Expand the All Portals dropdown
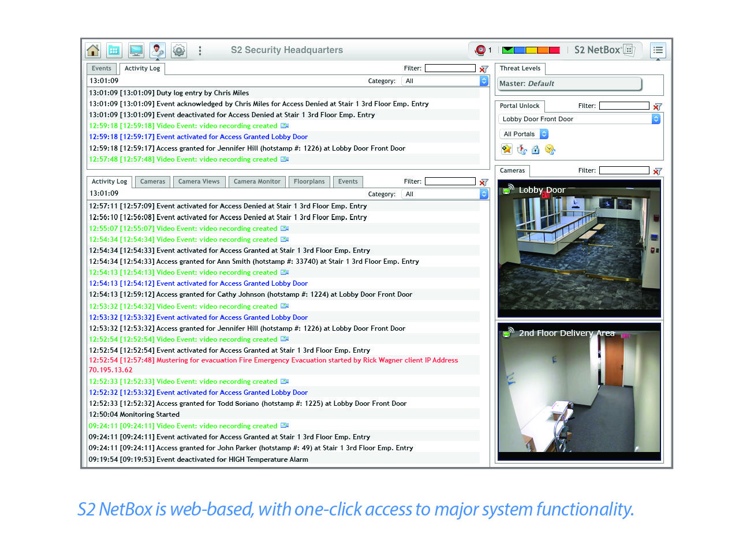The image size is (743, 538). pyautogui.click(x=523, y=134)
